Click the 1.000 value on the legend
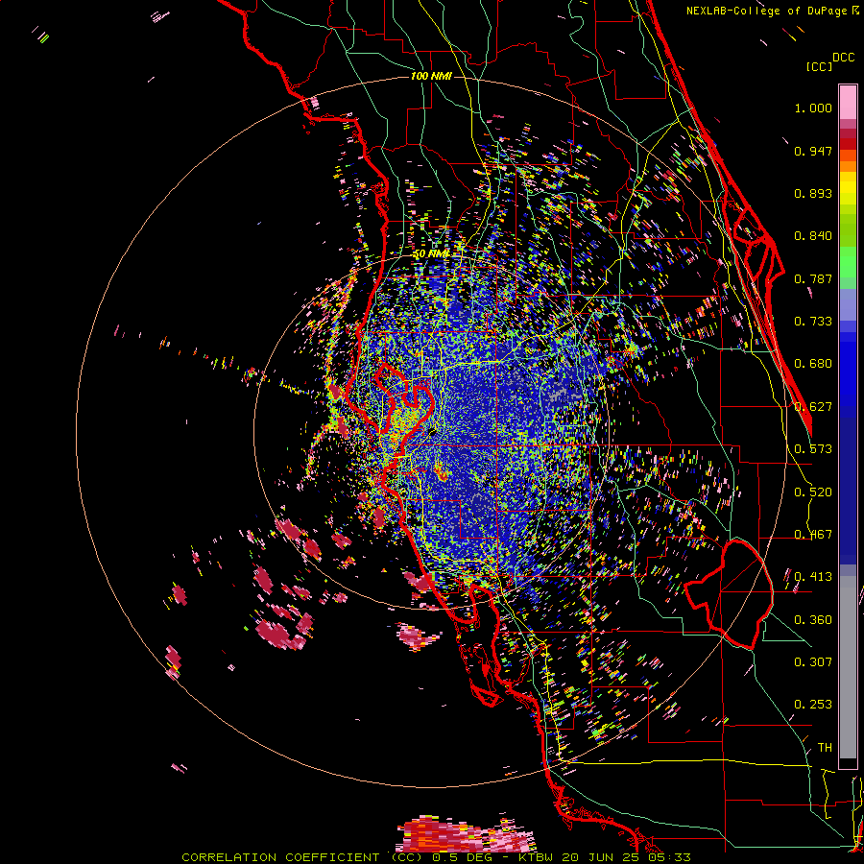The image size is (864, 864). click(813, 108)
